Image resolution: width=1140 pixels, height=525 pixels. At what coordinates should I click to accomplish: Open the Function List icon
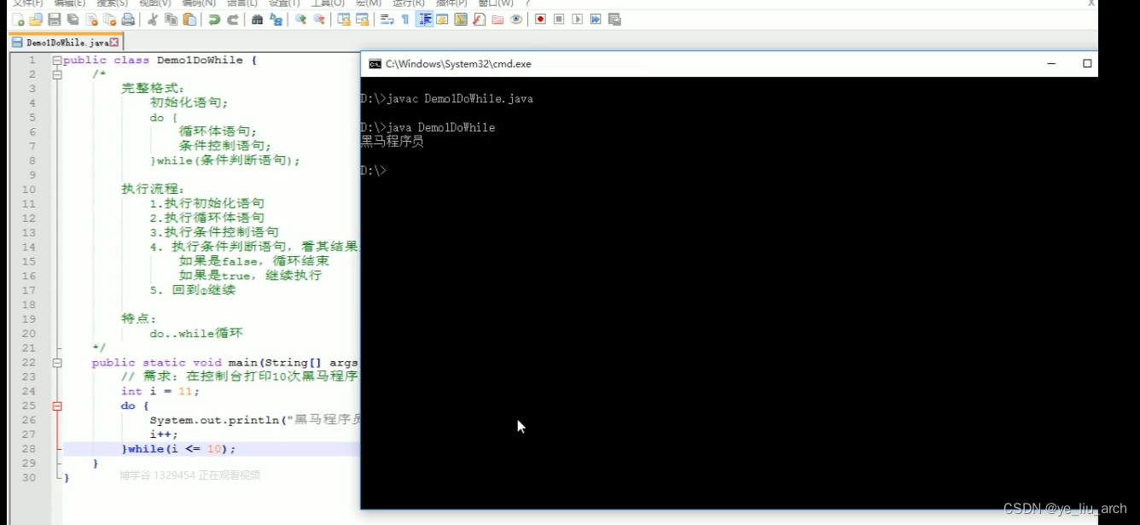[479, 19]
